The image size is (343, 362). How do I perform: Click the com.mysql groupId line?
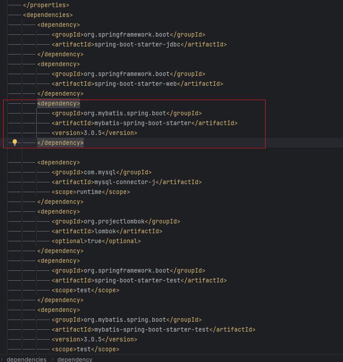coord(102,172)
